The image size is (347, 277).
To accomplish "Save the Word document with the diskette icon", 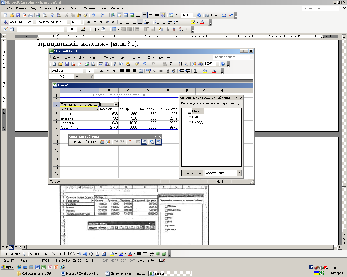I will click(18, 15).
